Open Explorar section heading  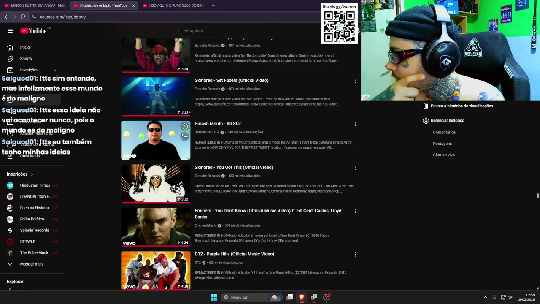15,282
